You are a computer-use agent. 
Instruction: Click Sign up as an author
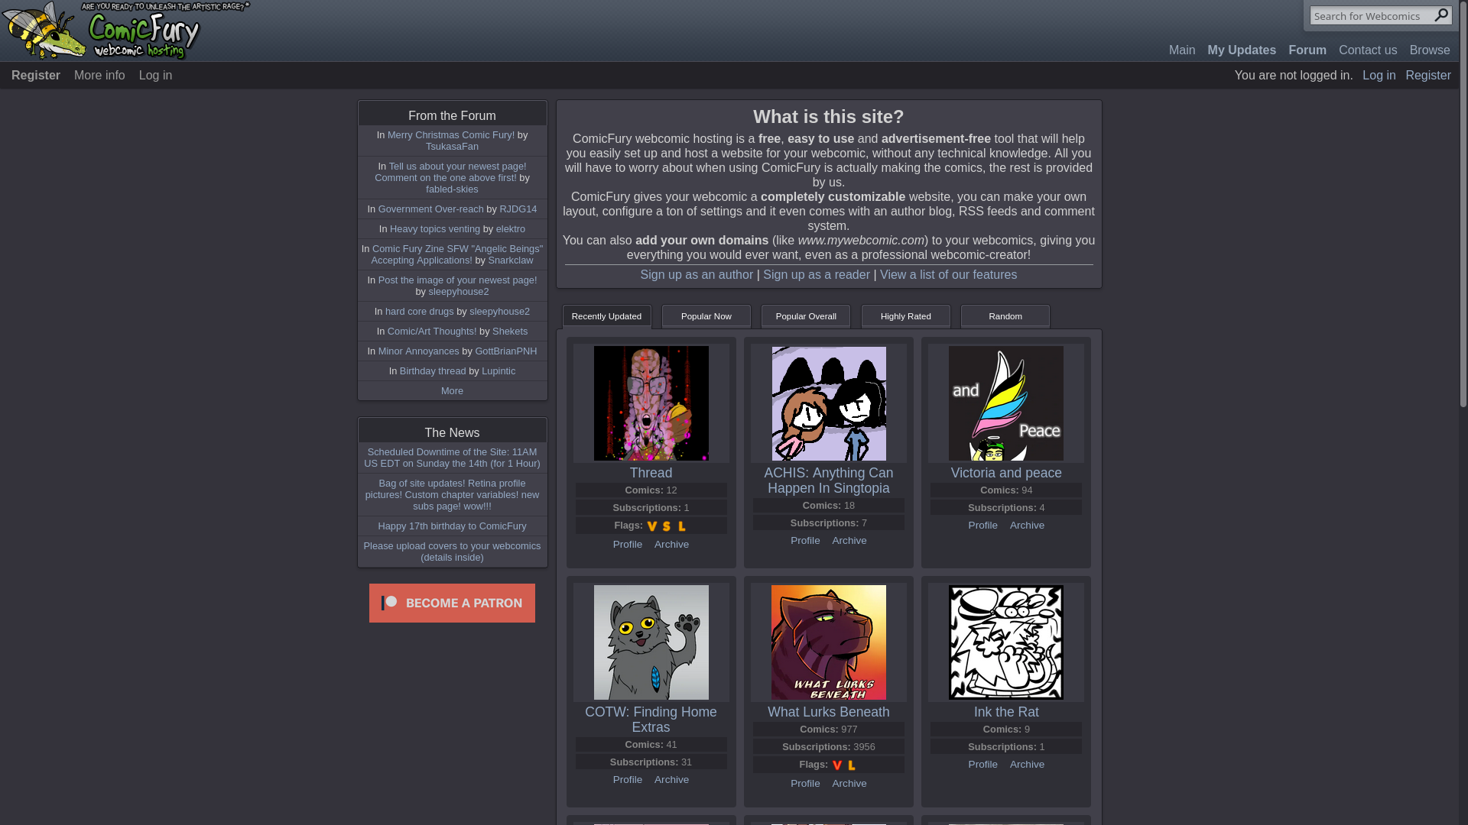click(697, 275)
